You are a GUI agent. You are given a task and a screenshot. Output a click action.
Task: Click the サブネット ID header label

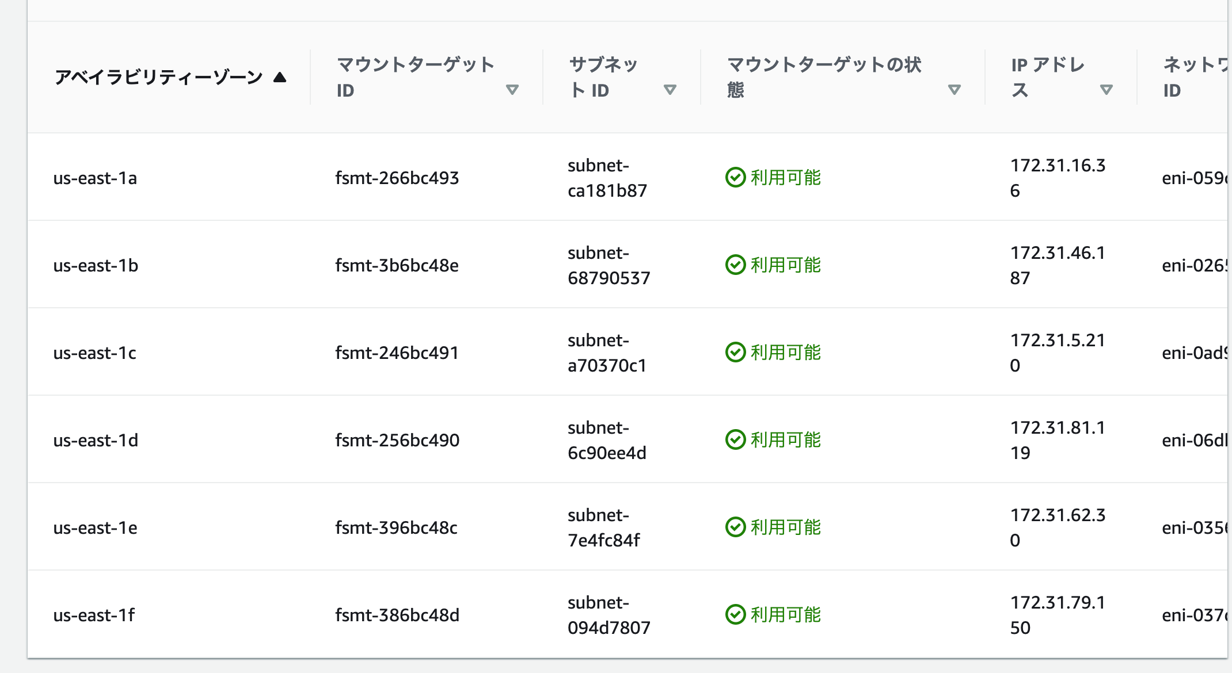(x=603, y=77)
